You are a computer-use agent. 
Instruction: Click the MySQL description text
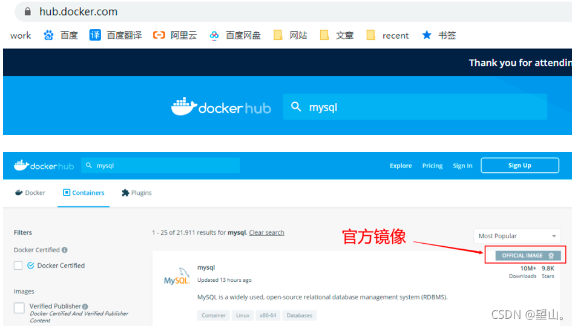tap(323, 297)
